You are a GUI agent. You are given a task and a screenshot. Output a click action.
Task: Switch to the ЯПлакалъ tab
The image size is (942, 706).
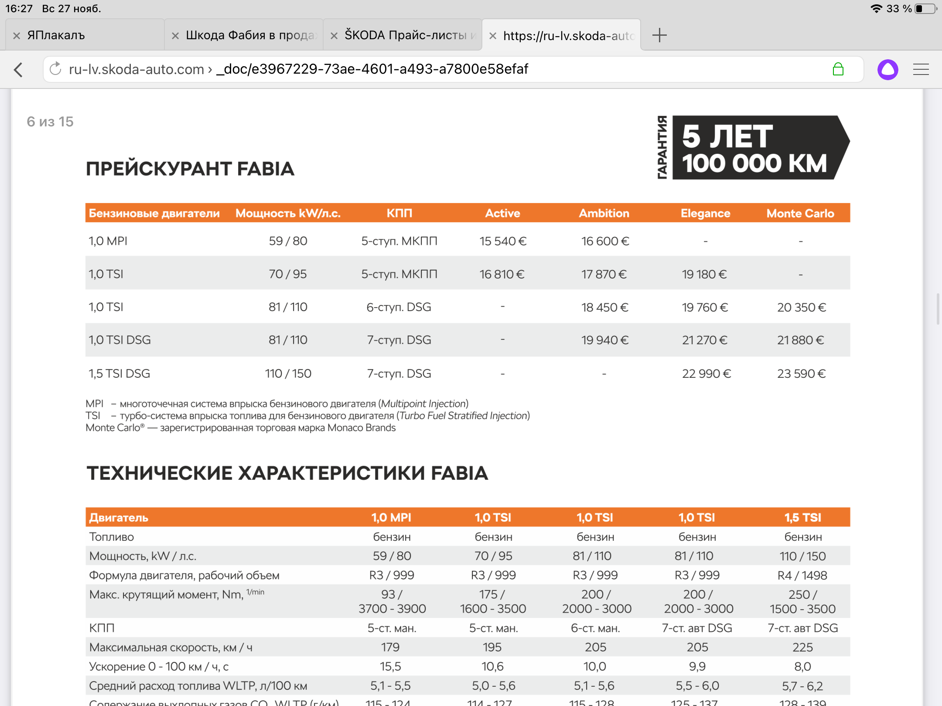tap(85, 35)
